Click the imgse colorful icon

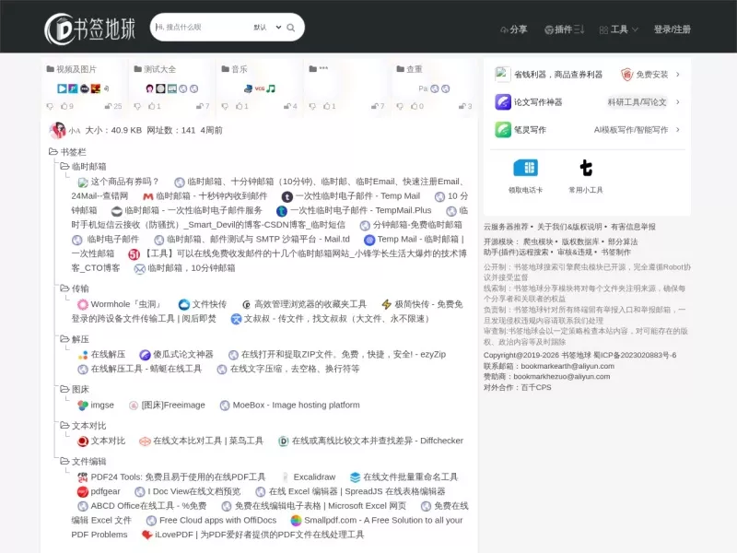(x=83, y=406)
